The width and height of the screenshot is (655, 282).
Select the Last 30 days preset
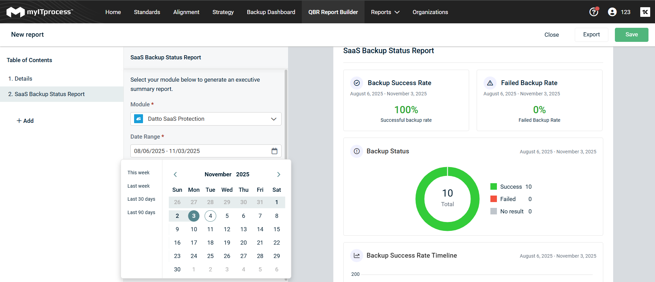point(141,199)
